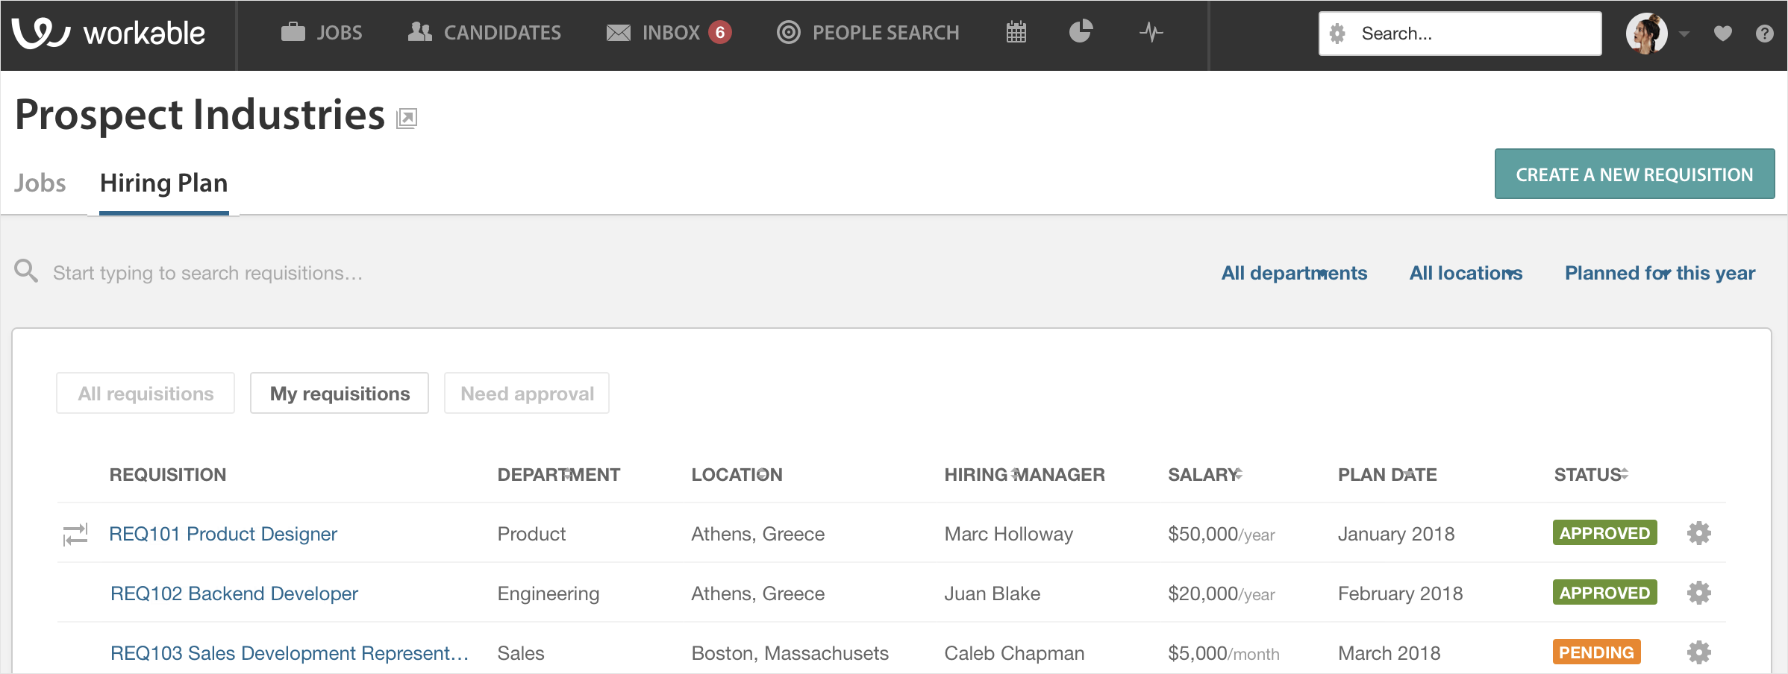The width and height of the screenshot is (1788, 674).
Task: Sort by Location column header
Action: click(737, 474)
